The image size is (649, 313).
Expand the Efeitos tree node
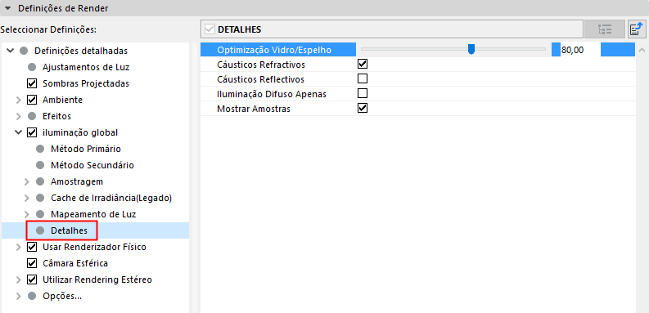pos(18,116)
